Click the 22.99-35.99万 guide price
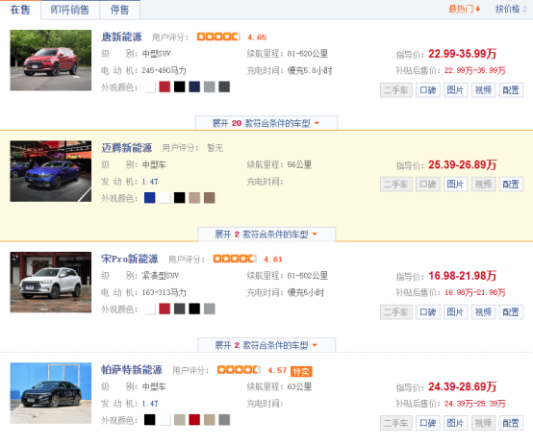 click(463, 54)
